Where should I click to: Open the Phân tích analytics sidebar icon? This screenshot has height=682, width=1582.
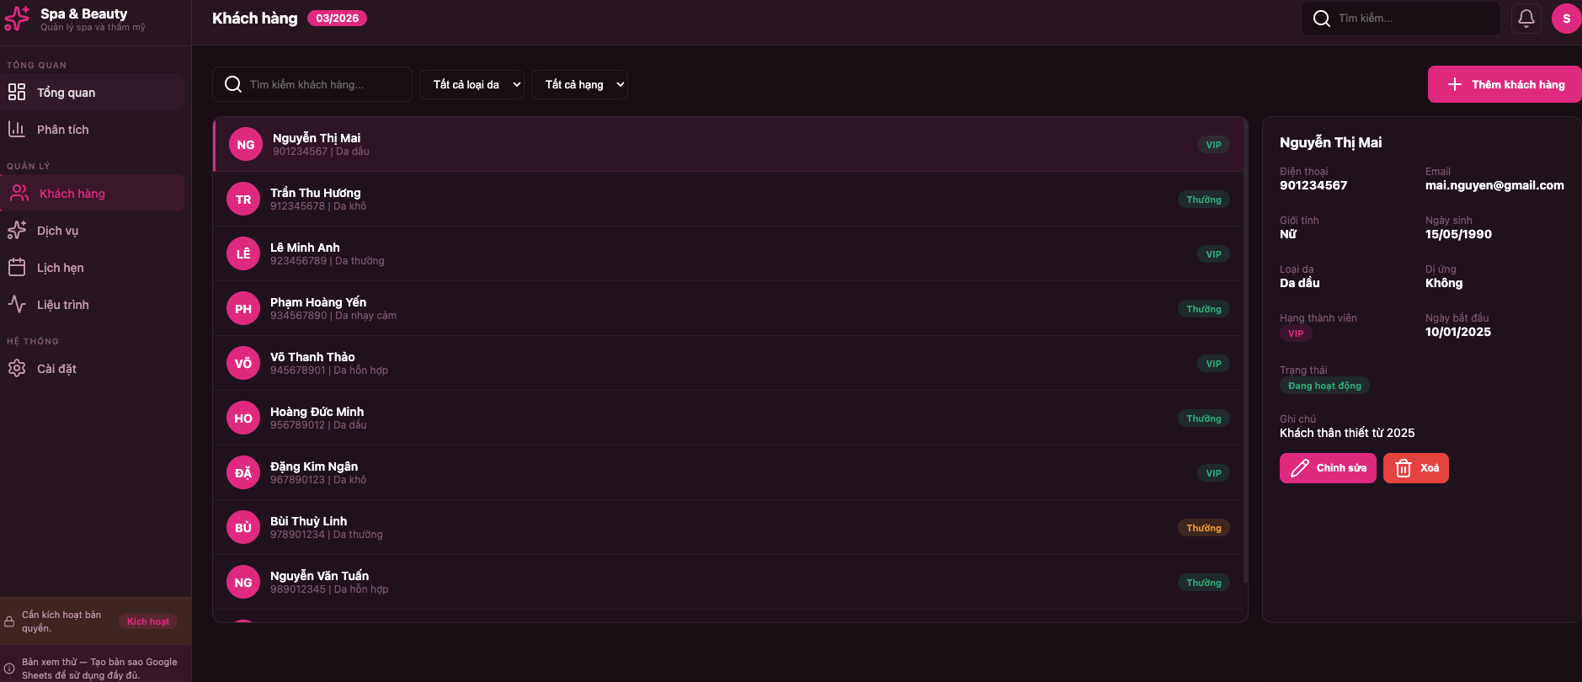coord(18,129)
